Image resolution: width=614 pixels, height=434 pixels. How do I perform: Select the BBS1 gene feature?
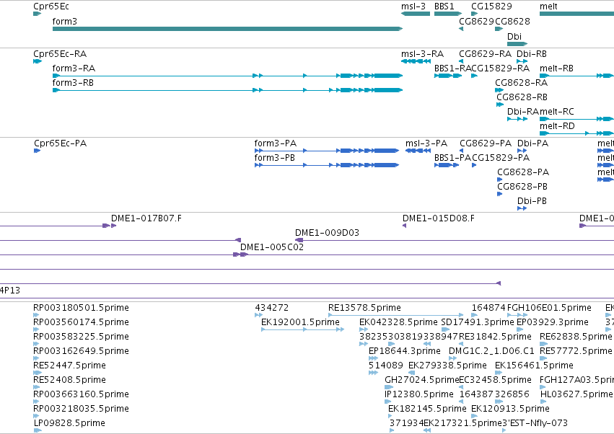click(448, 14)
